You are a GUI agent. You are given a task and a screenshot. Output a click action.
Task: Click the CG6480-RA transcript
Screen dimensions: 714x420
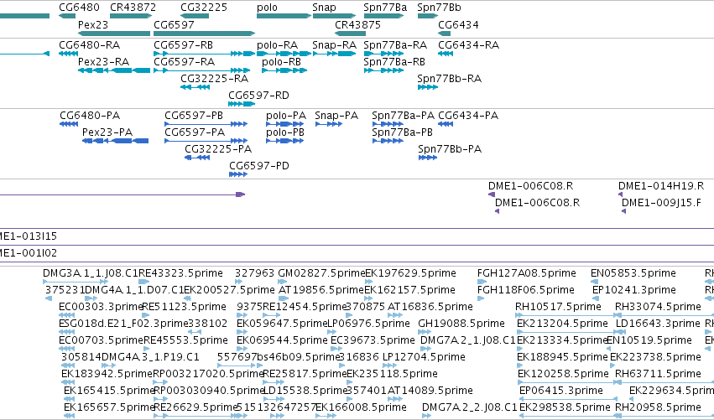[68, 54]
